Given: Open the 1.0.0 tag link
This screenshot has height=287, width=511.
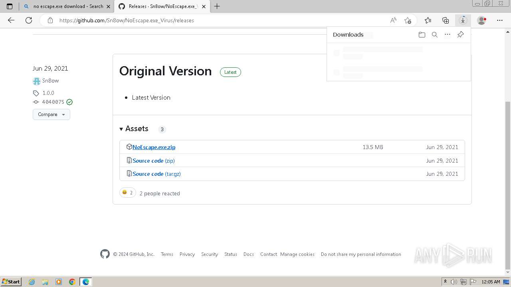Looking at the screenshot, I should click(48, 93).
